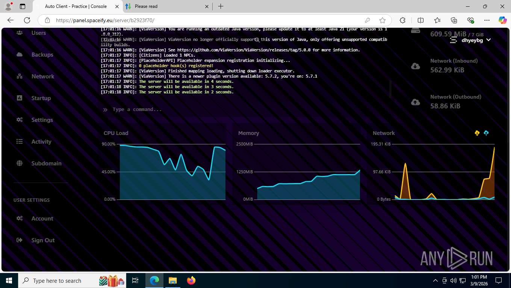Click the CPU Load chart heading
This screenshot has width=511, height=288.
[116, 133]
